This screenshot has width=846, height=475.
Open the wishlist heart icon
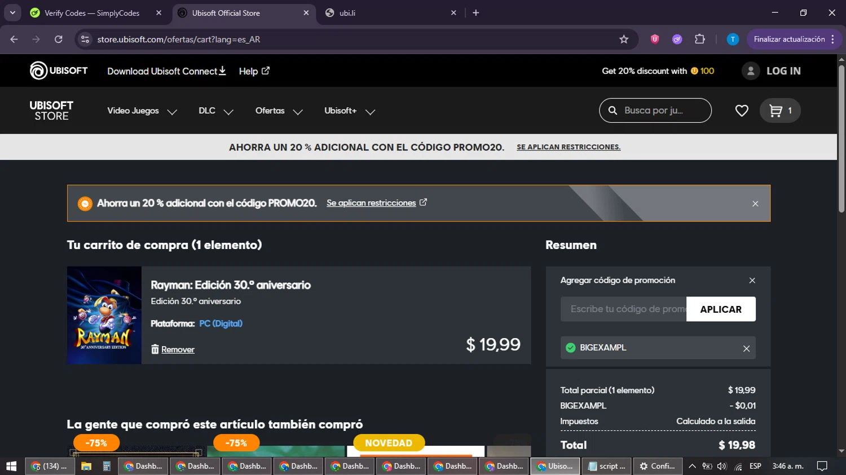(x=742, y=111)
